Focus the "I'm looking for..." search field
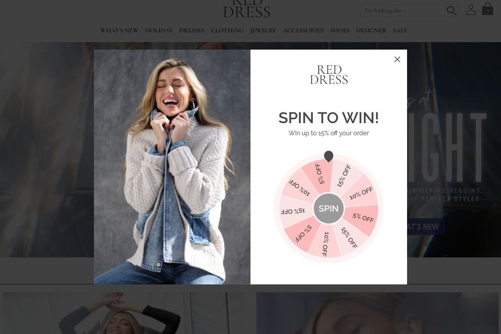 [404, 10]
